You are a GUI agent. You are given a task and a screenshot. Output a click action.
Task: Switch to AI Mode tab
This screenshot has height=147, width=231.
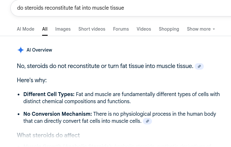[26, 29]
